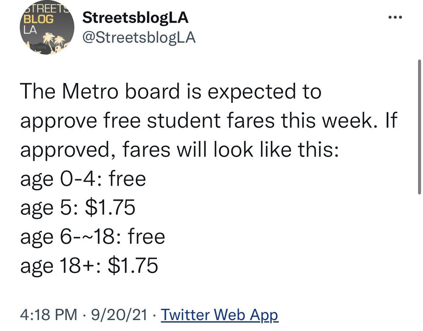Image resolution: width=423 pixels, height=331 pixels.
Task: Open the bold StreetsblogLA display name
Action: pos(135,18)
